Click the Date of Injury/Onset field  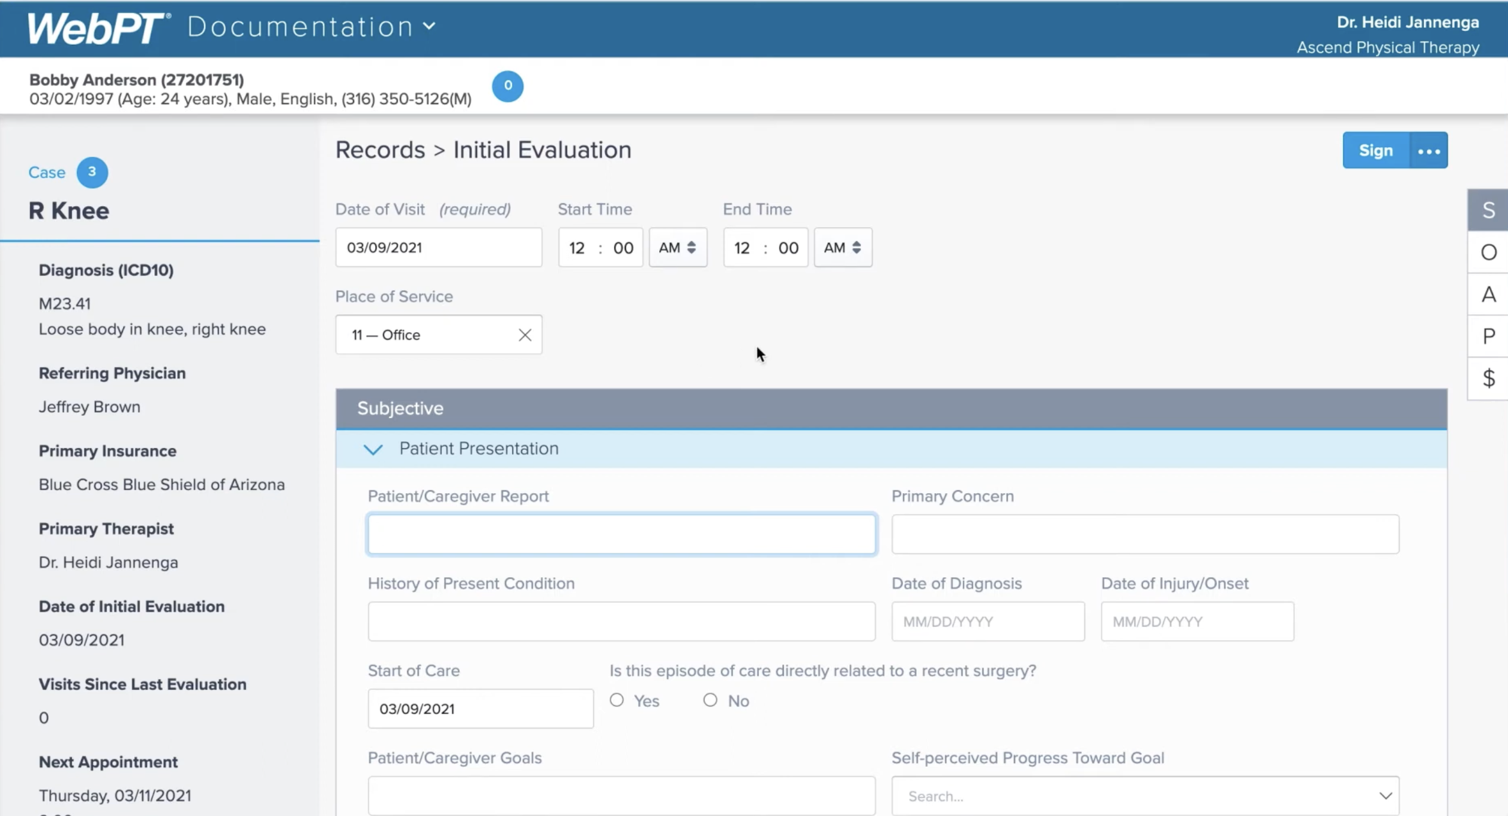point(1197,621)
